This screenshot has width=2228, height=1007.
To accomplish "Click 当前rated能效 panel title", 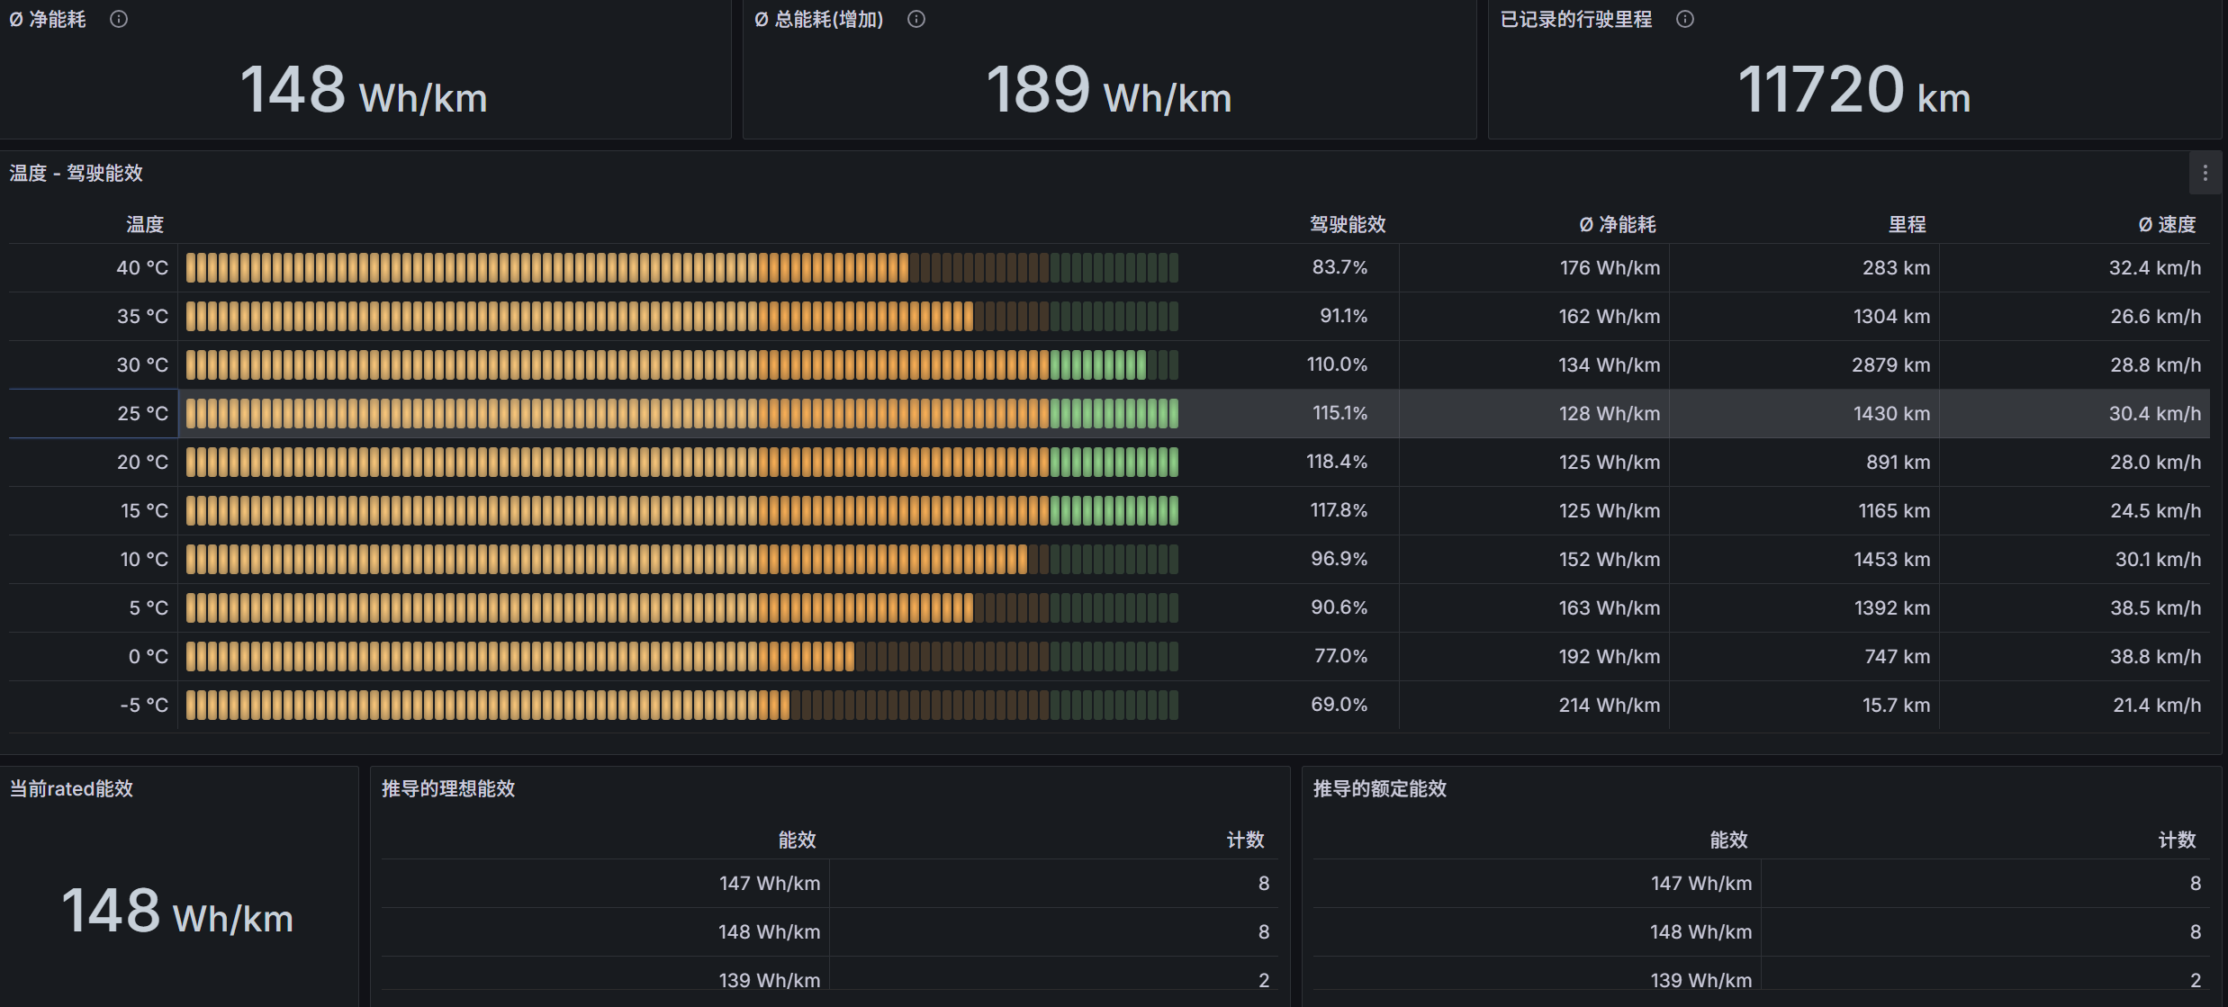I will point(71,788).
